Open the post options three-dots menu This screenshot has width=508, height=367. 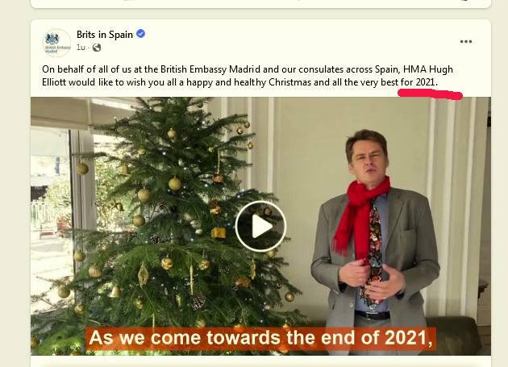tap(465, 41)
